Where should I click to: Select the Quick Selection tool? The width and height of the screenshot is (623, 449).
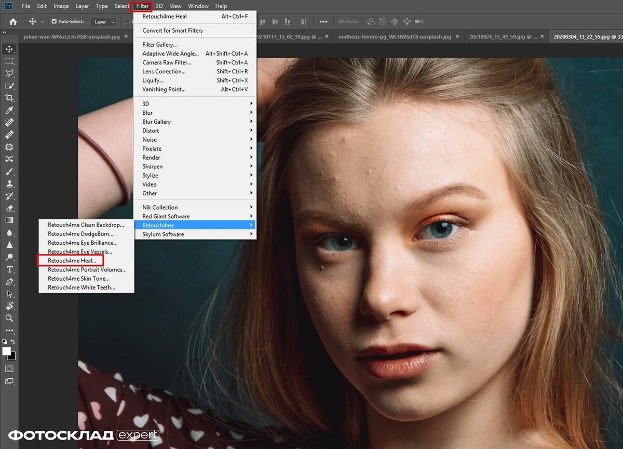[9, 86]
